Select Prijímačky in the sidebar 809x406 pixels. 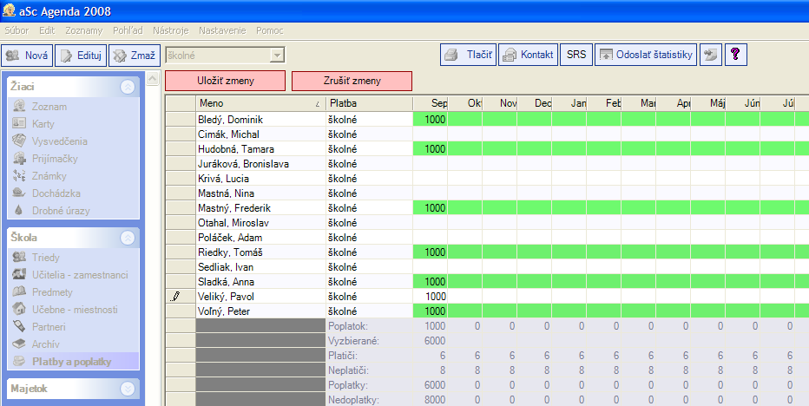[x=55, y=159]
